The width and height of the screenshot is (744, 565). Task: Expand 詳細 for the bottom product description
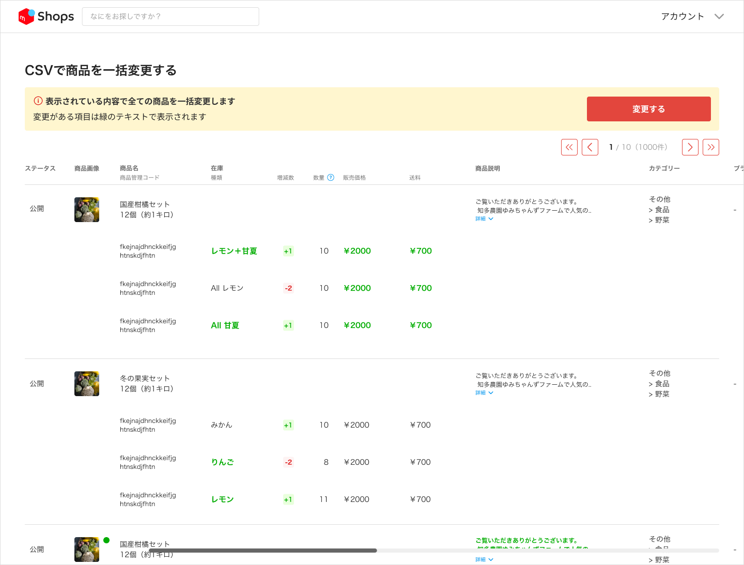tap(484, 559)
